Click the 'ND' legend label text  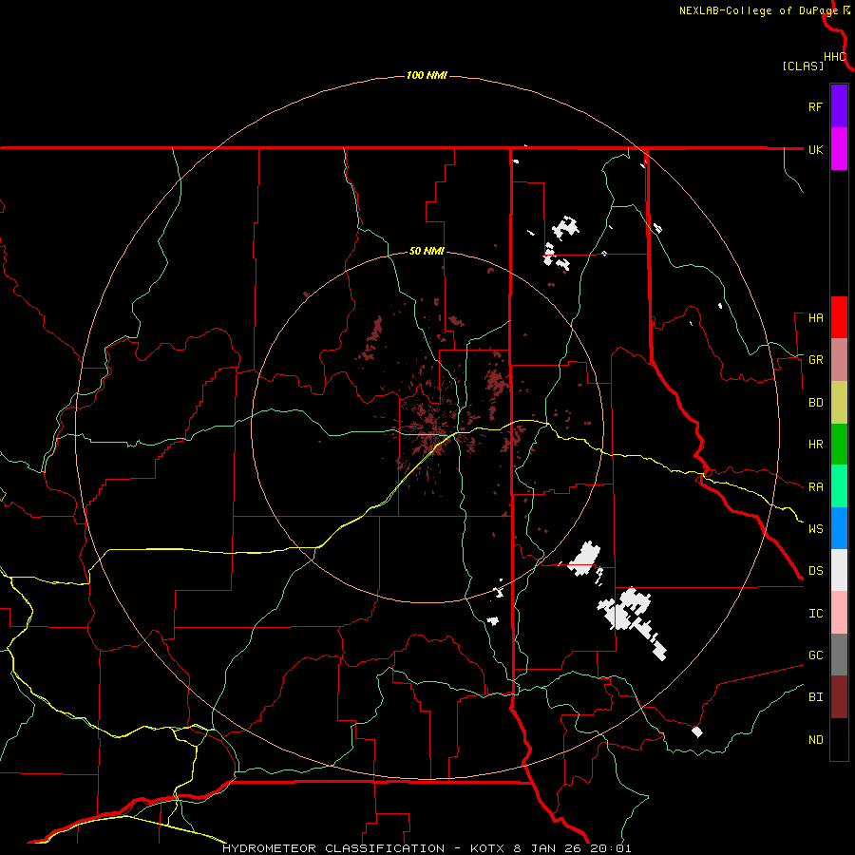pos(815,740)
